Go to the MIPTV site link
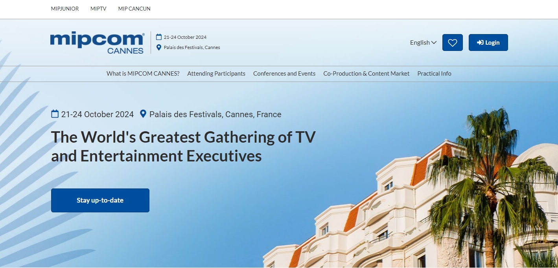558x268 pixels. tap(98, 9)
